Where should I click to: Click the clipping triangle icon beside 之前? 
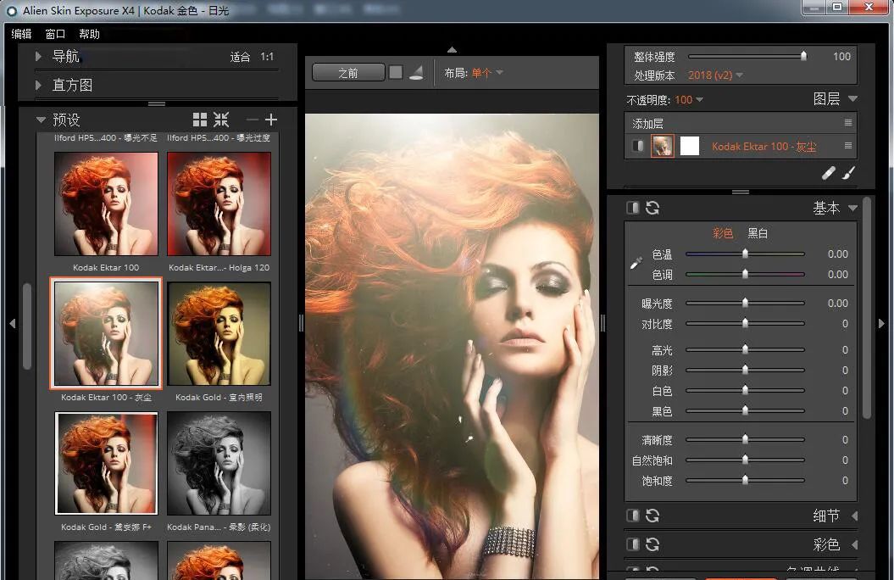tap(416, 72)
